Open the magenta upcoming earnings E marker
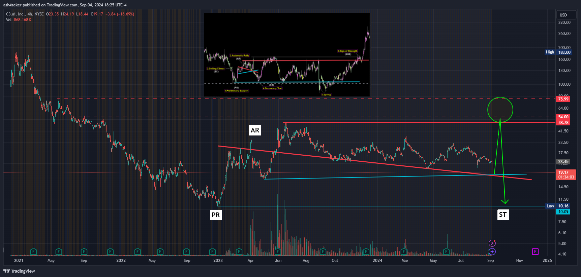Viewport: 581px width, 277px height. (535, 251)
